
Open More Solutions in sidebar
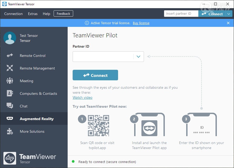click(x=34, y=131)
